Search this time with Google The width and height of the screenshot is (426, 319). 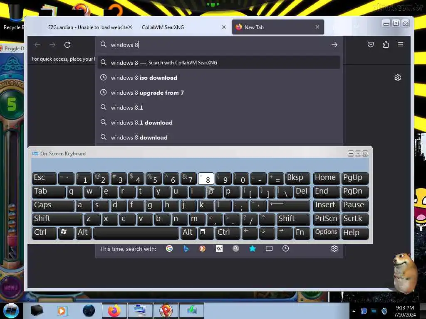pos(169,248)
